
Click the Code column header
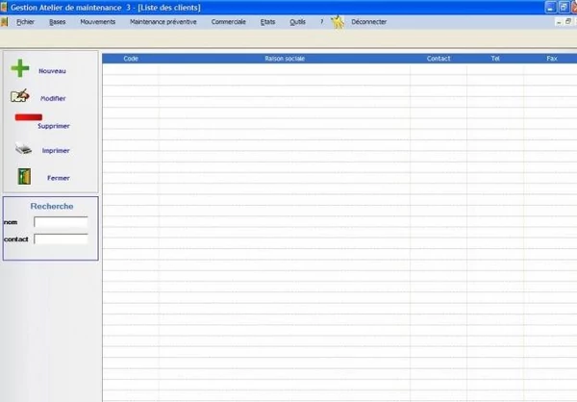tap(131, 59)
